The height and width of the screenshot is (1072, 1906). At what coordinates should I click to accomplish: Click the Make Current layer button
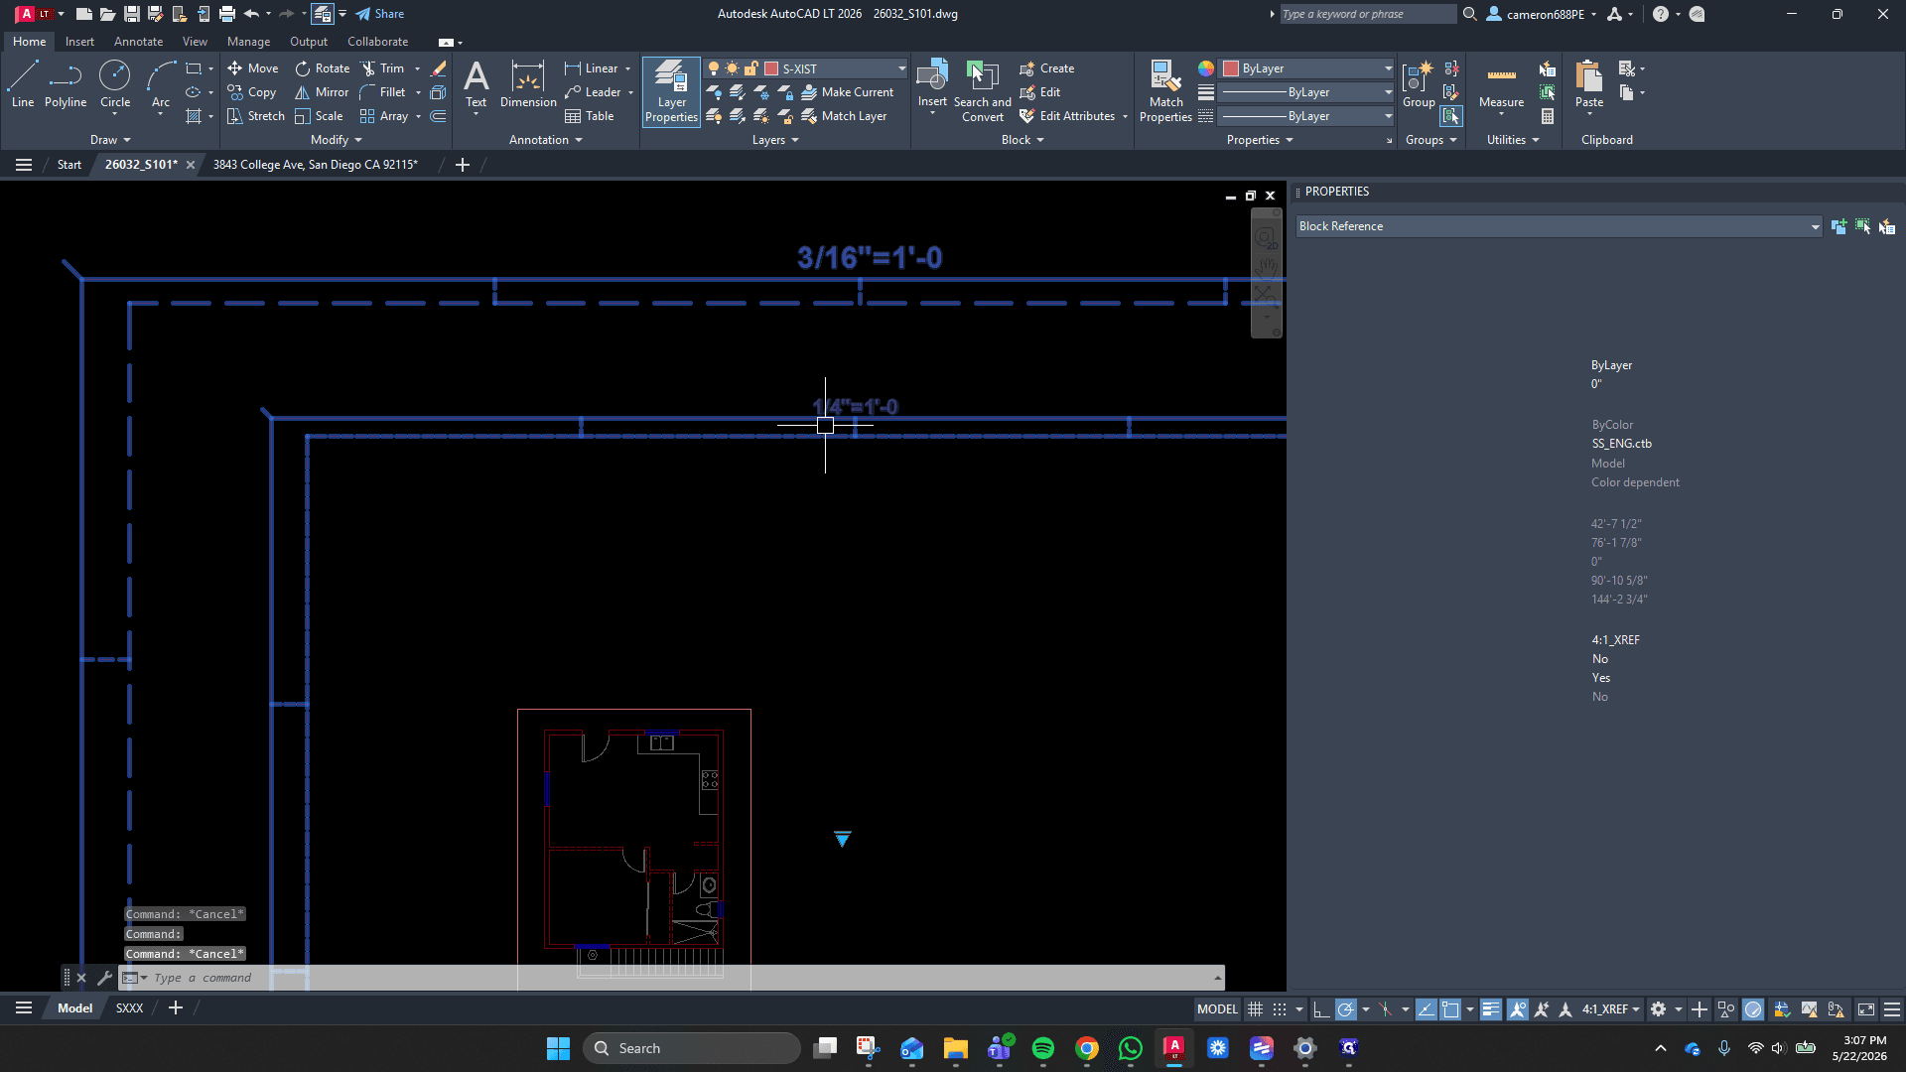pyautogui.click(x=848, y=92)
